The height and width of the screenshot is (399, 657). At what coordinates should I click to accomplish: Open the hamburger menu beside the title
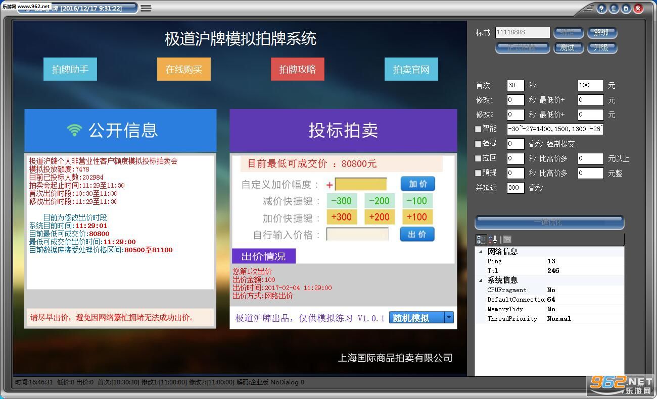[146, 8]
